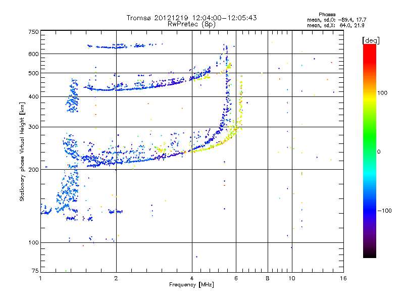Click the 'mean, sd,X: 84.0, 21.9' line
The width and height of the screenshot is (404, 303).
335,25
